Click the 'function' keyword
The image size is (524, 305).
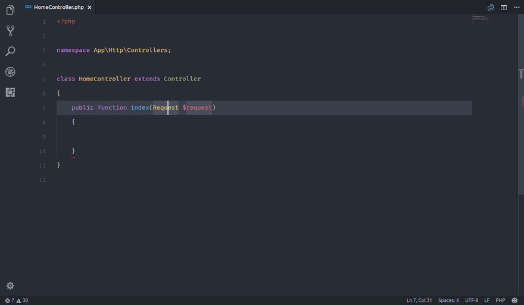click(x=112, y=108)
